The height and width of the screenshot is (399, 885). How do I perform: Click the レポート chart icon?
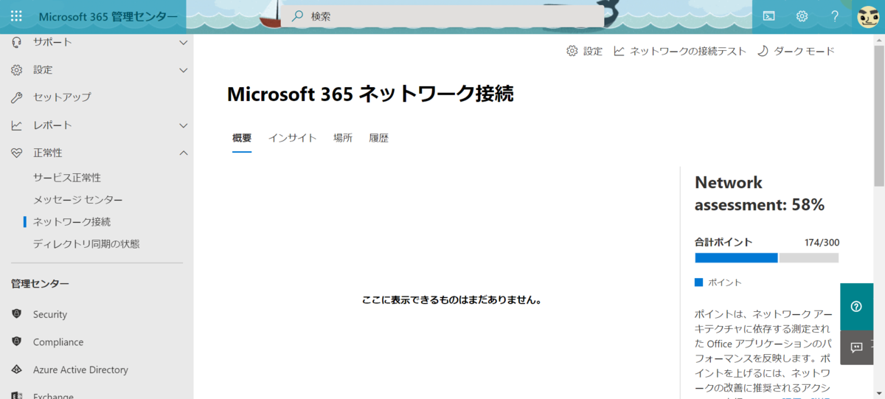[x=16, y=125]
